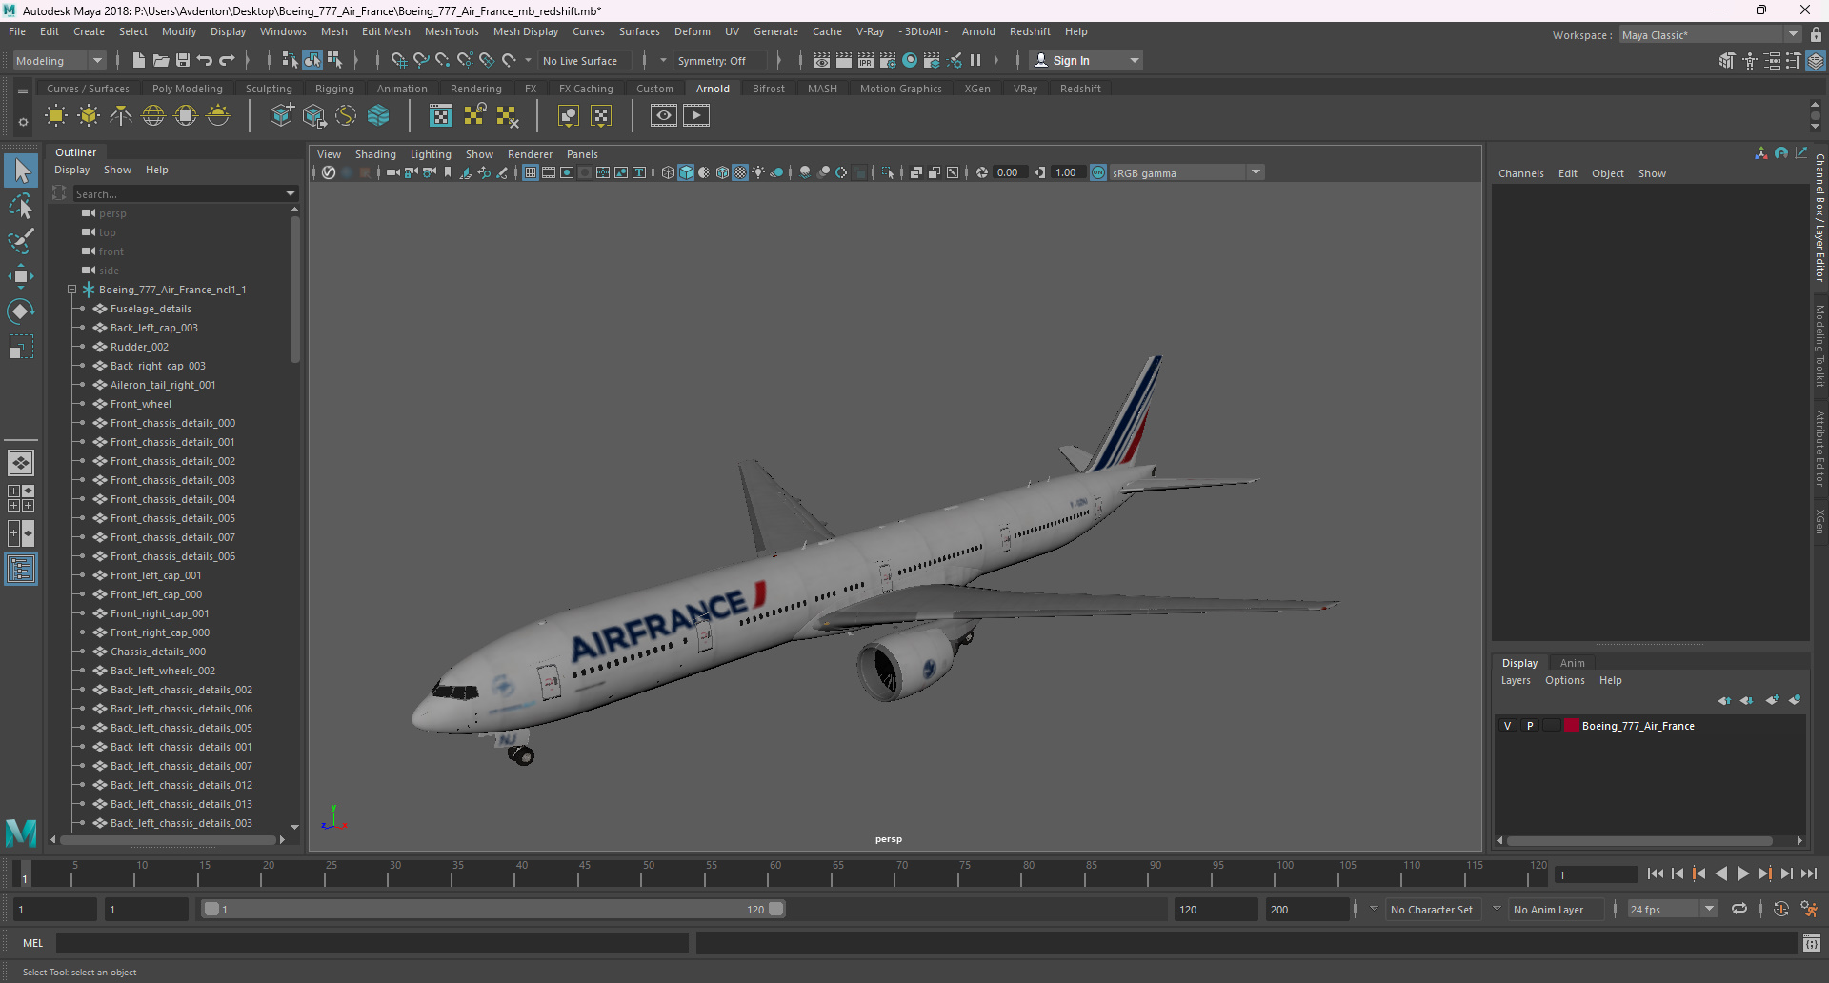Screen dimensions: 1829x983
Task: Toggle wireframe on shaded in viewport toolbar
Action: tap(722, 172)
